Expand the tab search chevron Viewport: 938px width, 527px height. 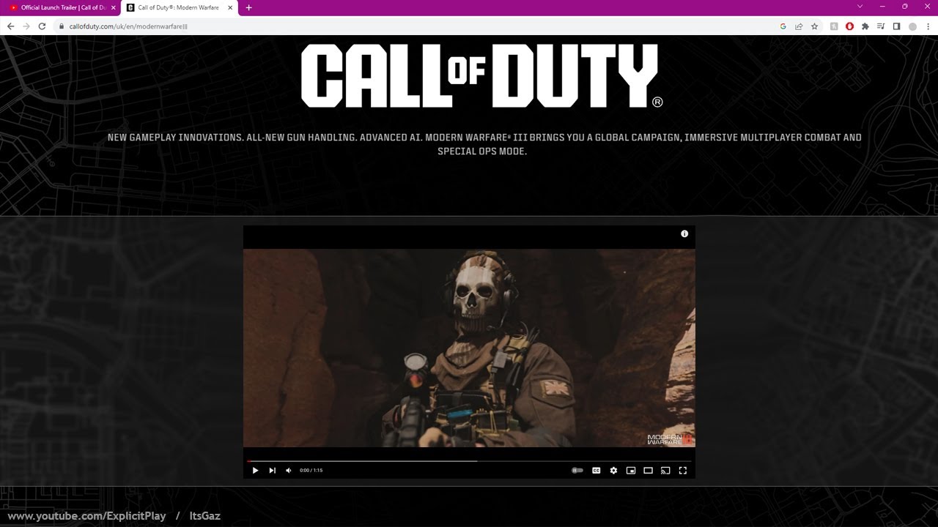click(x=860, y=7)
